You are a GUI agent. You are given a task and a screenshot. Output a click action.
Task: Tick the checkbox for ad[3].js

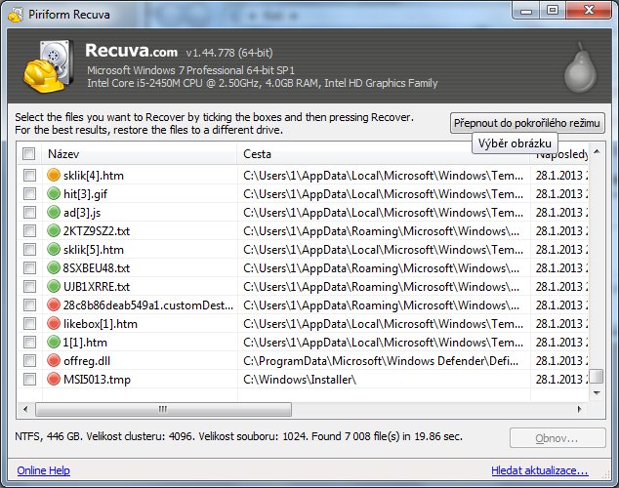pyautogui.click(x=29, y=212)
